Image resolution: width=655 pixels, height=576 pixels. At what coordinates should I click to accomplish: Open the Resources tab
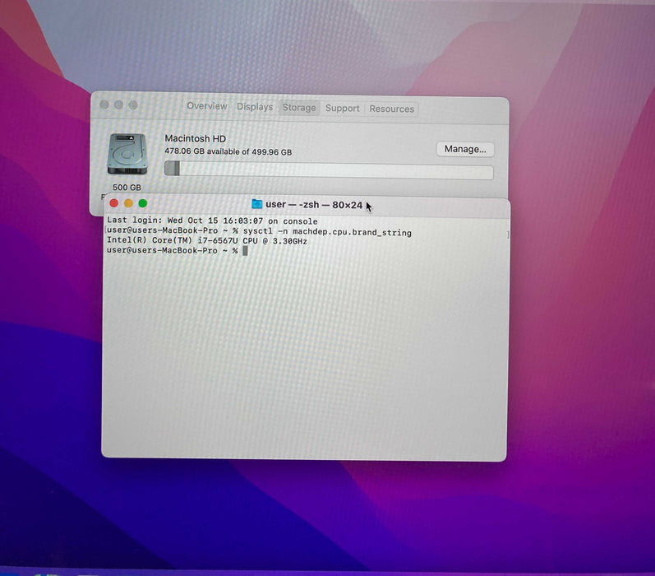[x=391, y=109]
